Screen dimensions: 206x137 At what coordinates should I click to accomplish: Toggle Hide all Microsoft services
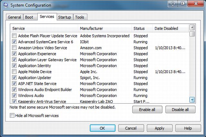point(12,116)
